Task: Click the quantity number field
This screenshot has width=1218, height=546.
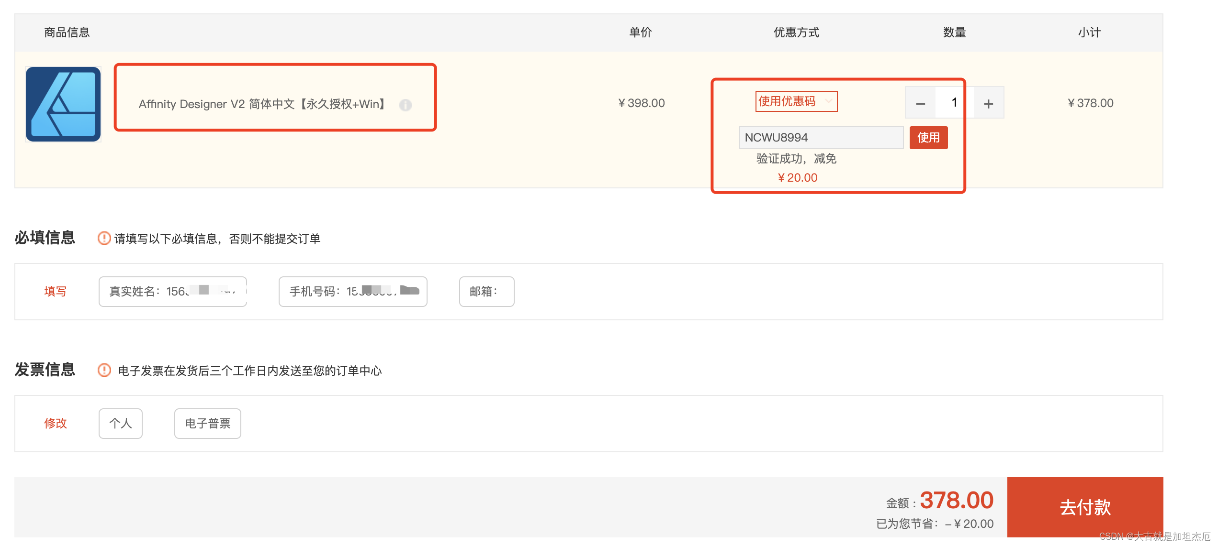Action: [954, 102]
